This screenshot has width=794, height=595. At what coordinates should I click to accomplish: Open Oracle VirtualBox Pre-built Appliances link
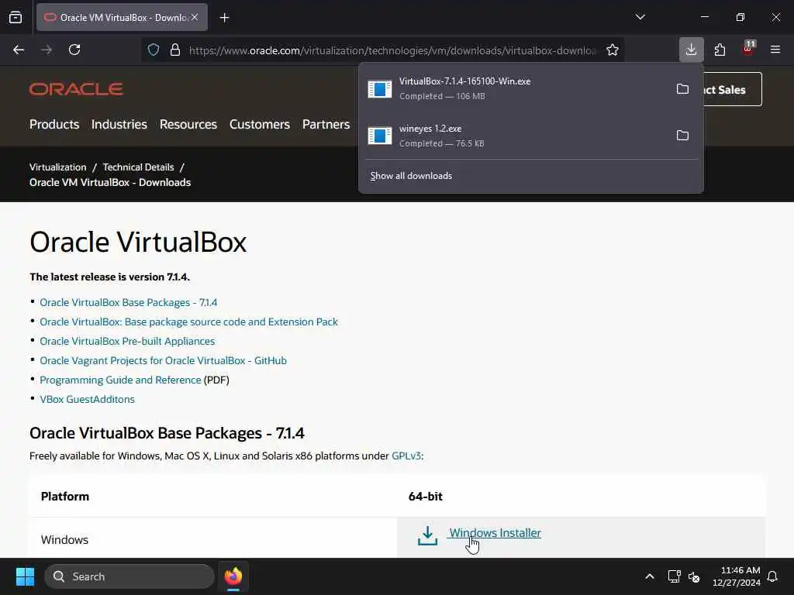tap(127, 341)
